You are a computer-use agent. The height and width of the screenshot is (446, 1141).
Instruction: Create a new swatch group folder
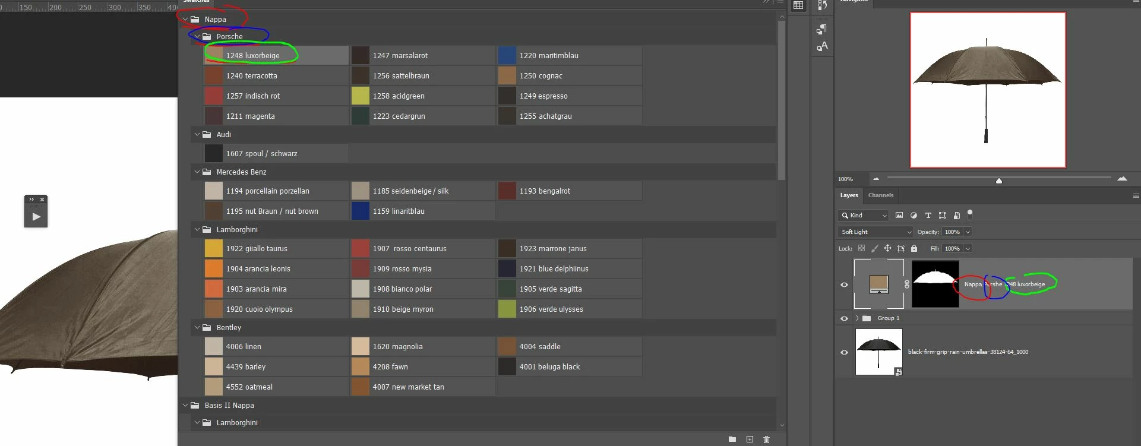click(732, 439)
